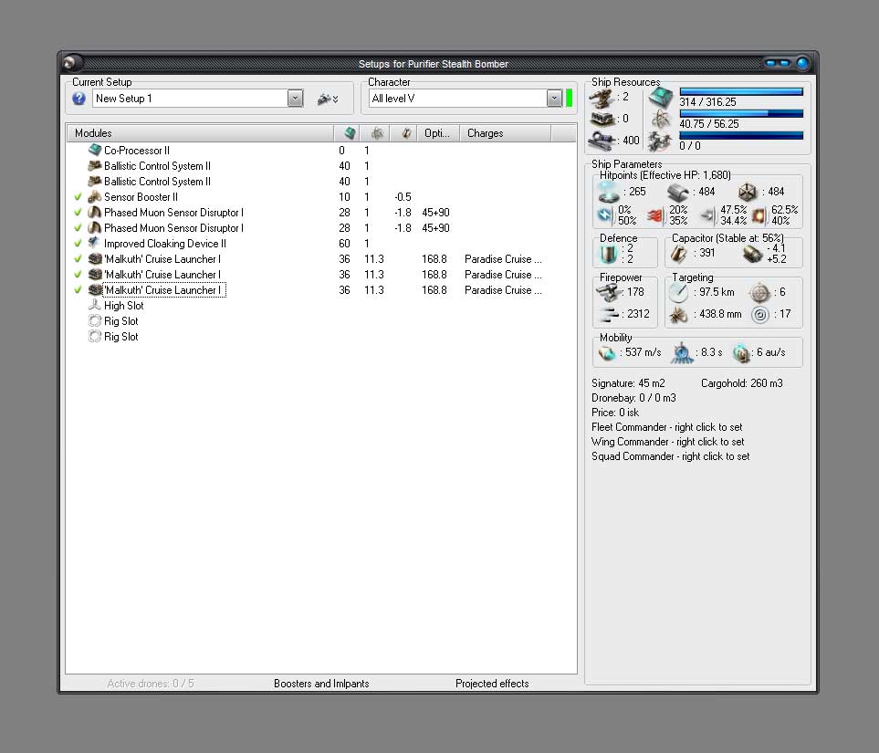Image resolution: width=879 pixels, height=753 pixels.
Task: Click the greyed-out Active drones 0 / 5 label
Action: [151, 684]
